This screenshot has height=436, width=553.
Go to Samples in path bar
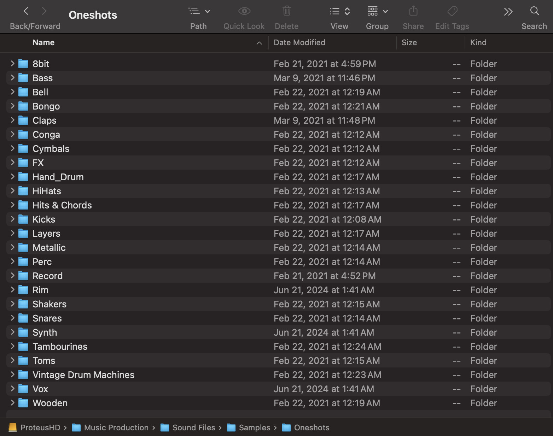248,428
